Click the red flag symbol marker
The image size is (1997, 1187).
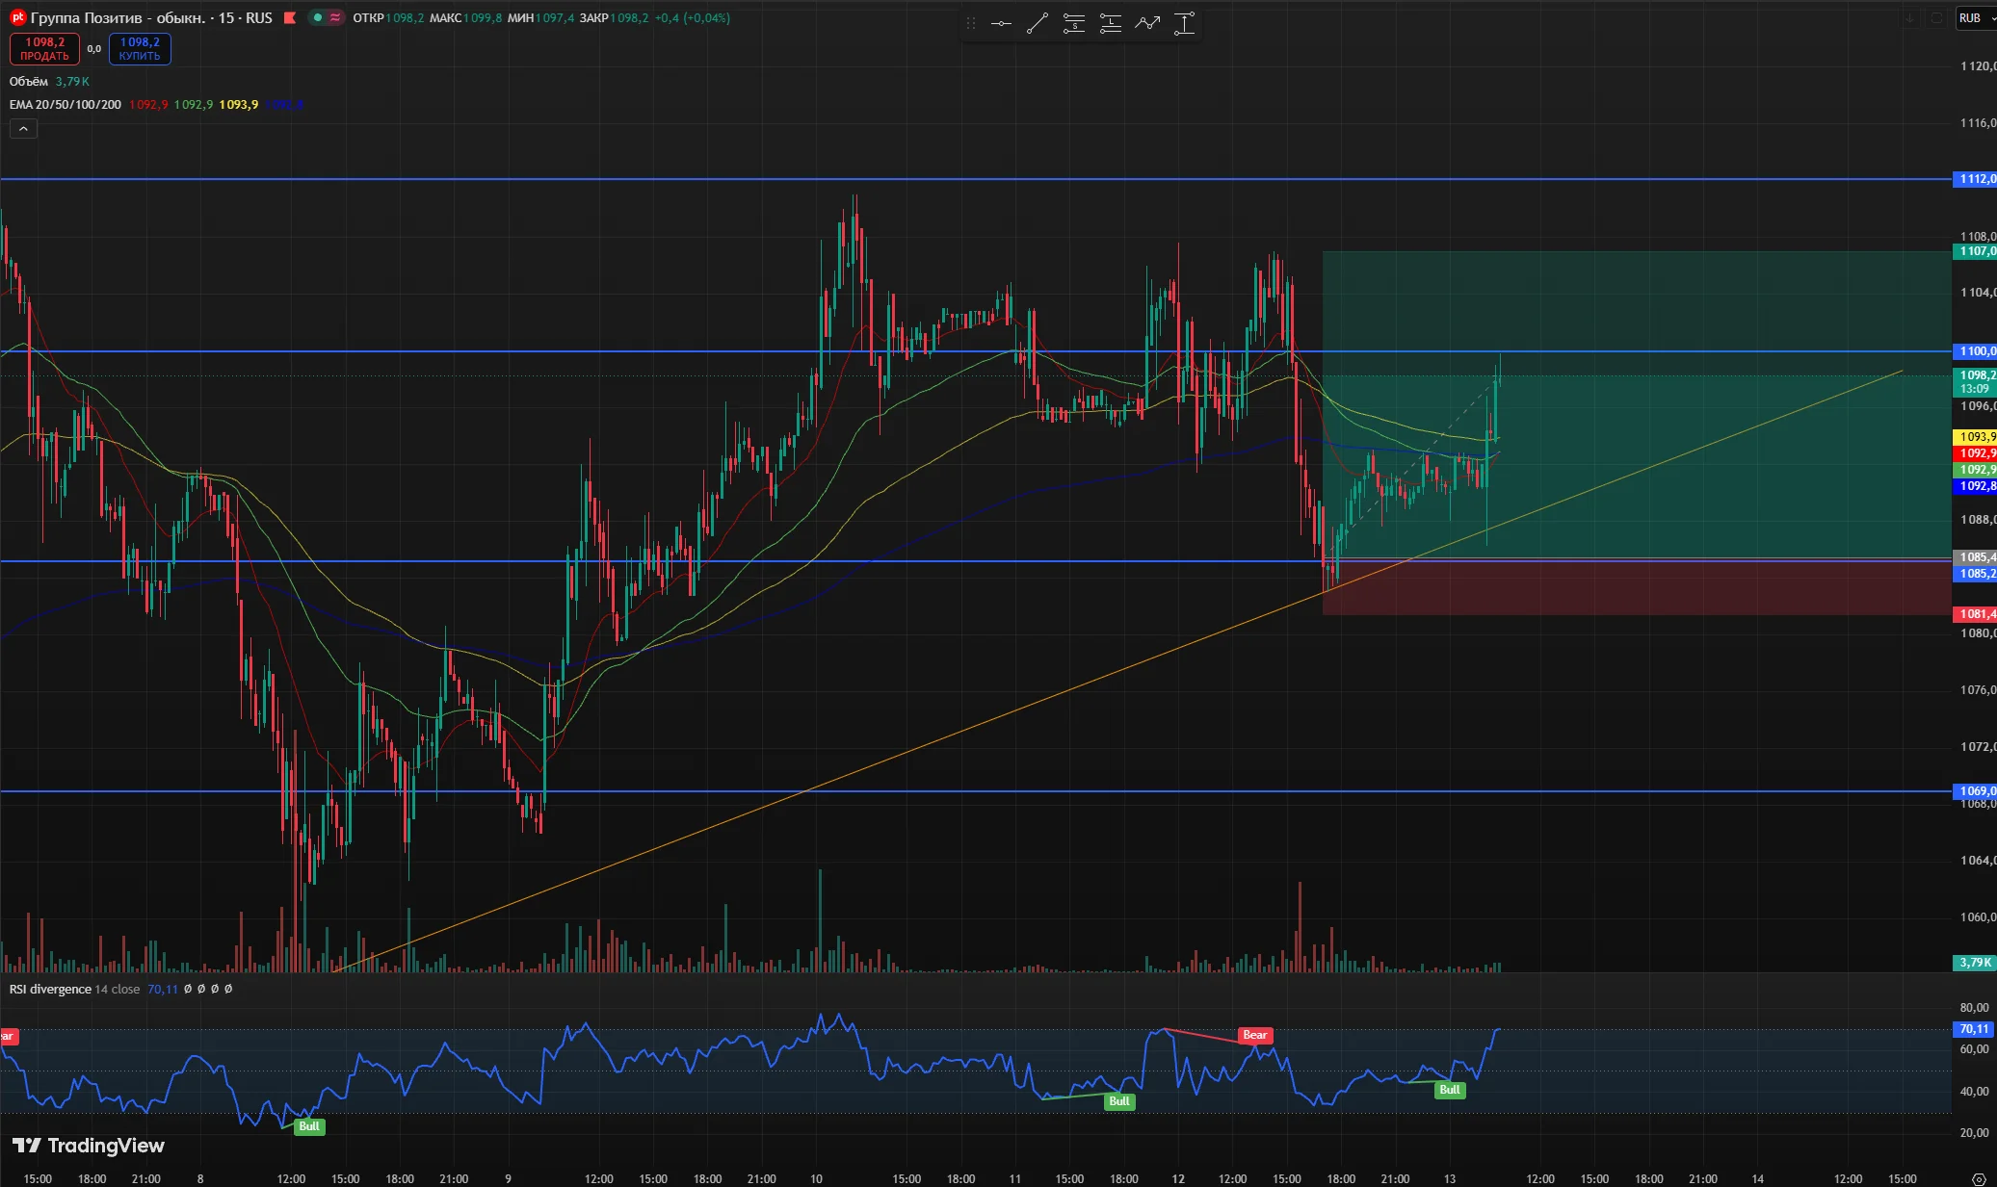tap(289, 18)
